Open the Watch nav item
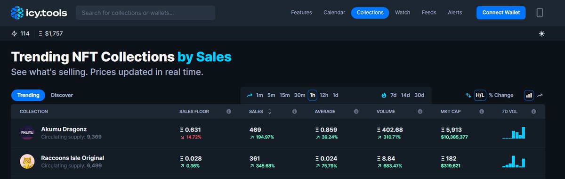The image size is (565, 179). coord(403,13)
